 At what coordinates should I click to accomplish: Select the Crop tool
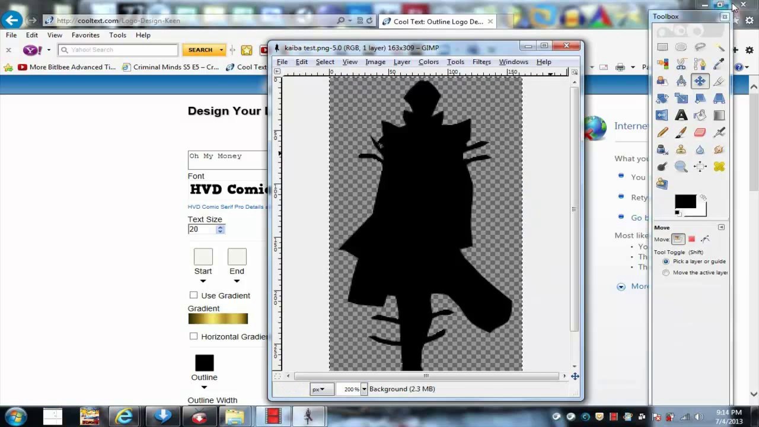pos(719,81)
